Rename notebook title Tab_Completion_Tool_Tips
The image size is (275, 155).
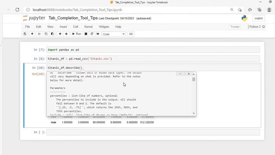point(73,18)
